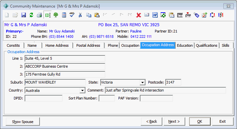Open the Home Address tab
The image size is (237, 129).
point(57,45)
